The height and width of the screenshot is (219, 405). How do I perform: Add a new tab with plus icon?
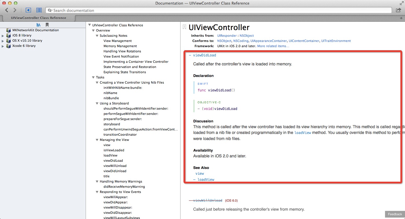pos(401,18)
